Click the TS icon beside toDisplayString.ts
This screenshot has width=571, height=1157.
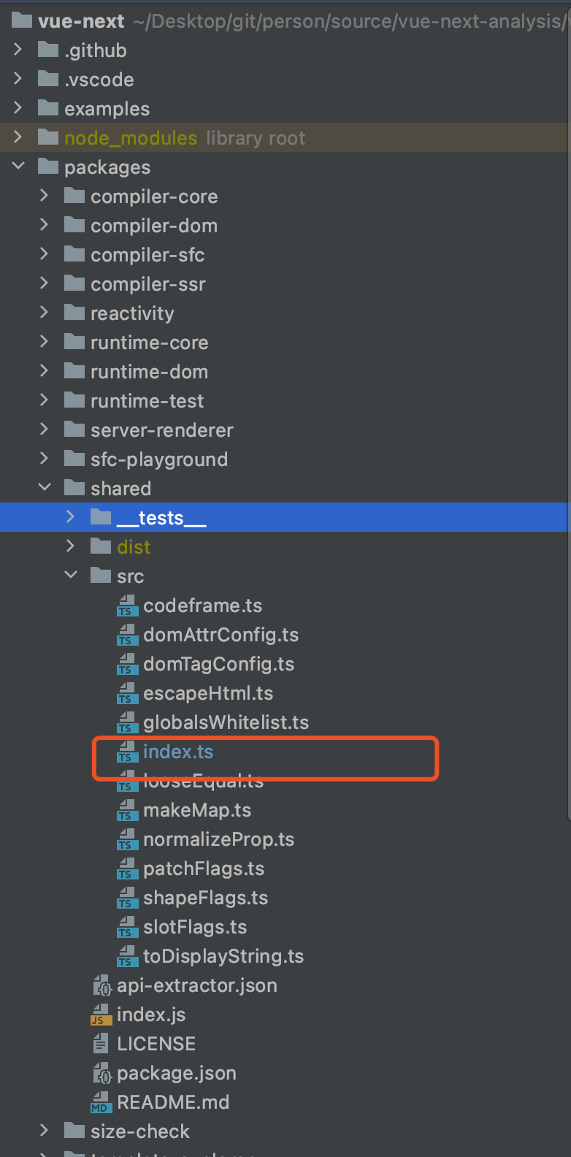tap(127, 956)
